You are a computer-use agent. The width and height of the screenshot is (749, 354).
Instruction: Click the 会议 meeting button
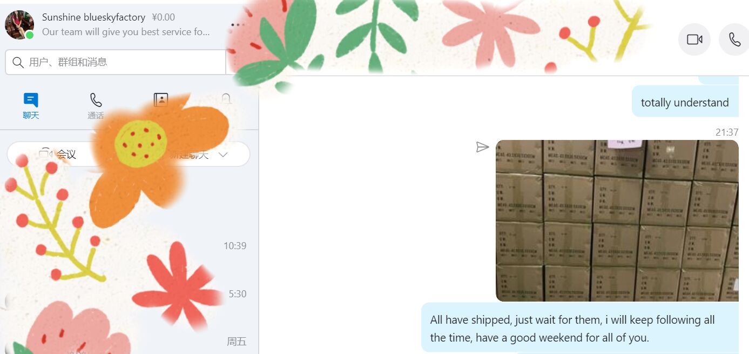[58, 155]
